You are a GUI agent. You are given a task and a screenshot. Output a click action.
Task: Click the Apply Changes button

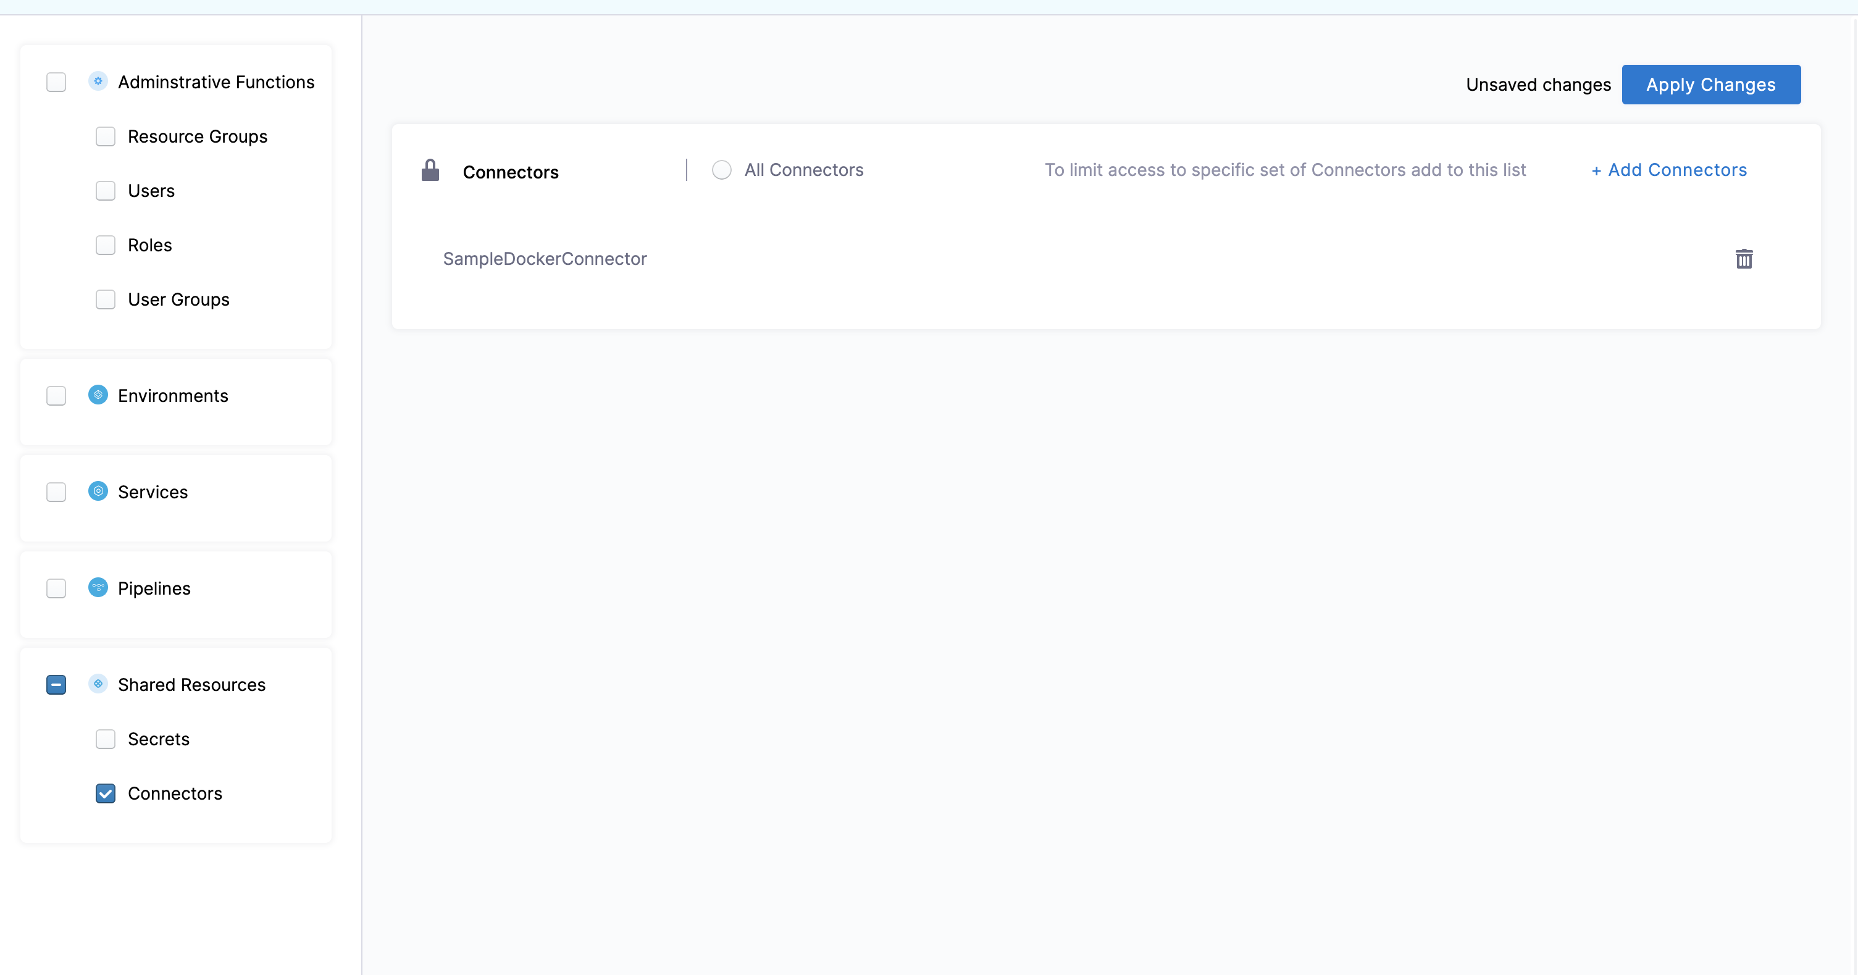[1711, 85]
